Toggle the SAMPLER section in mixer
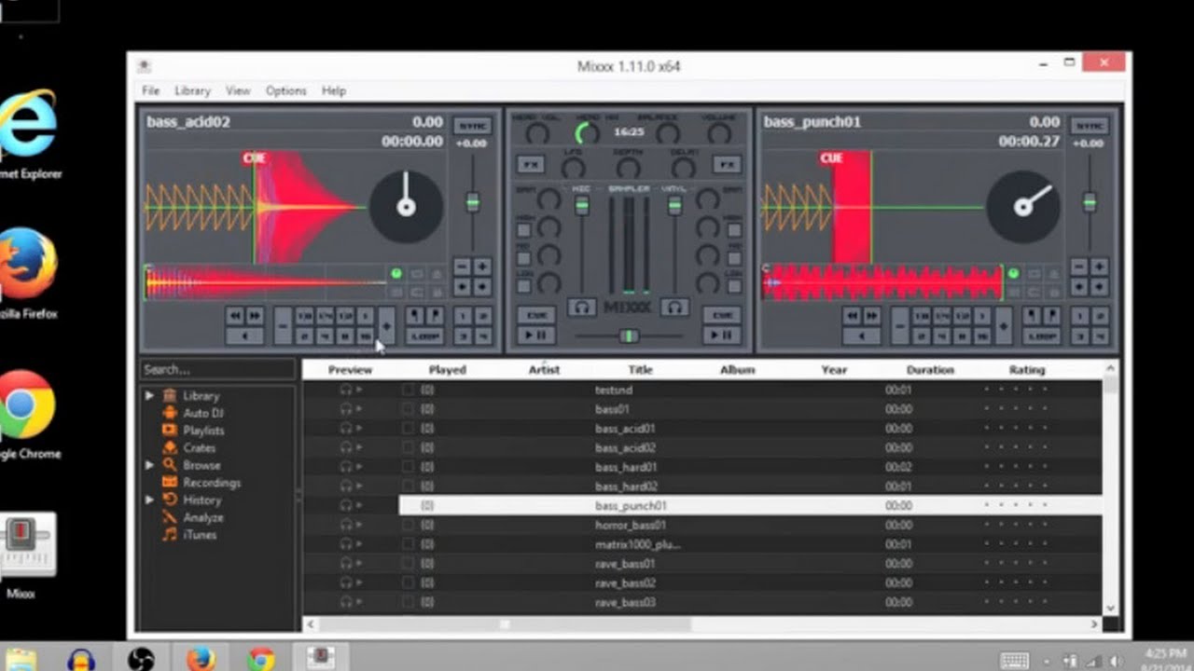Screen dimensions: 1194x671 (x=629, y=189)
